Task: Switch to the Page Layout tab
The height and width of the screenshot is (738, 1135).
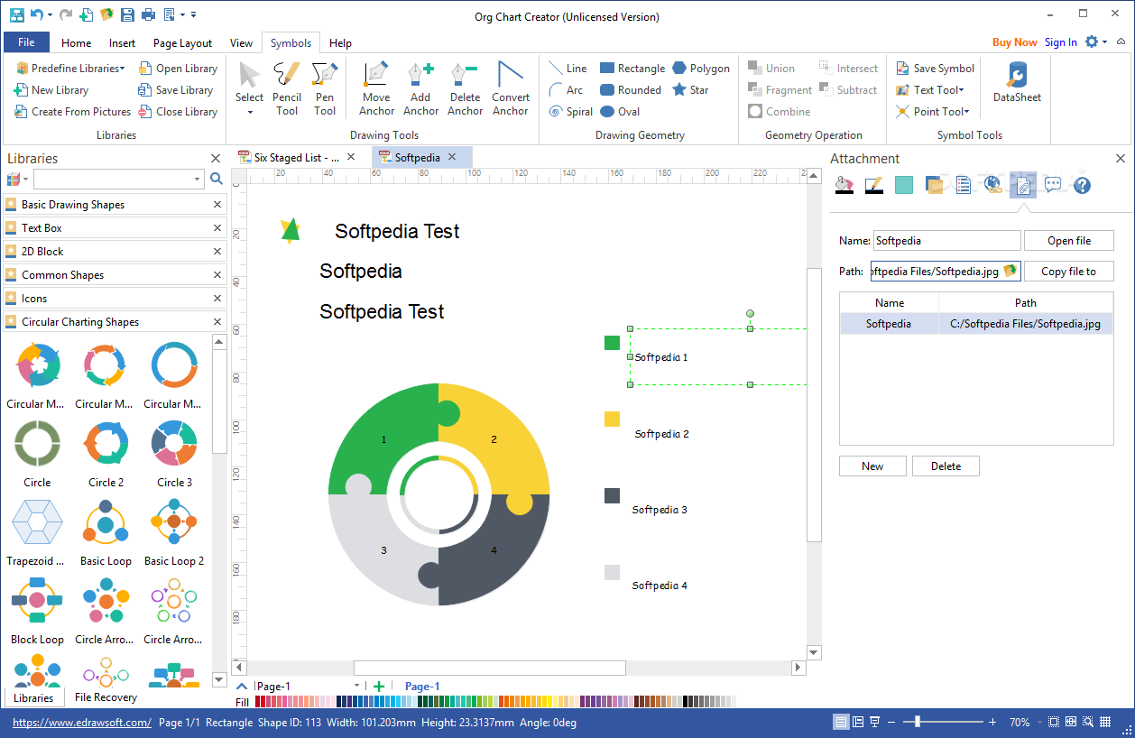Action: pos(182,43)
